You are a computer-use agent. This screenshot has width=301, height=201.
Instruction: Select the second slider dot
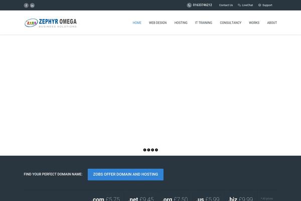click(148, 150)
